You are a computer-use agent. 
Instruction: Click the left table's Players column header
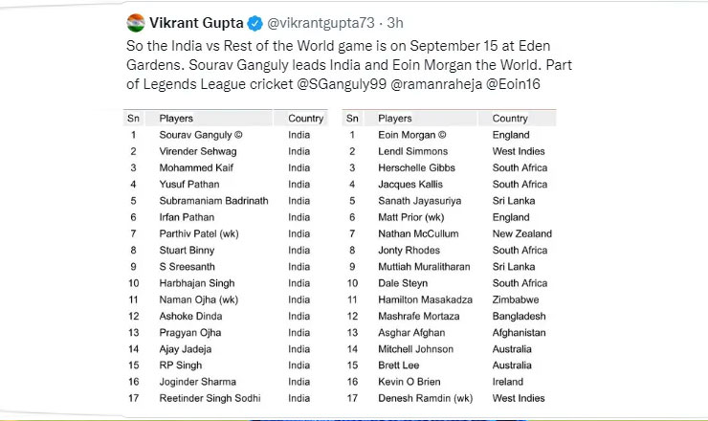[x=177, y=119]
